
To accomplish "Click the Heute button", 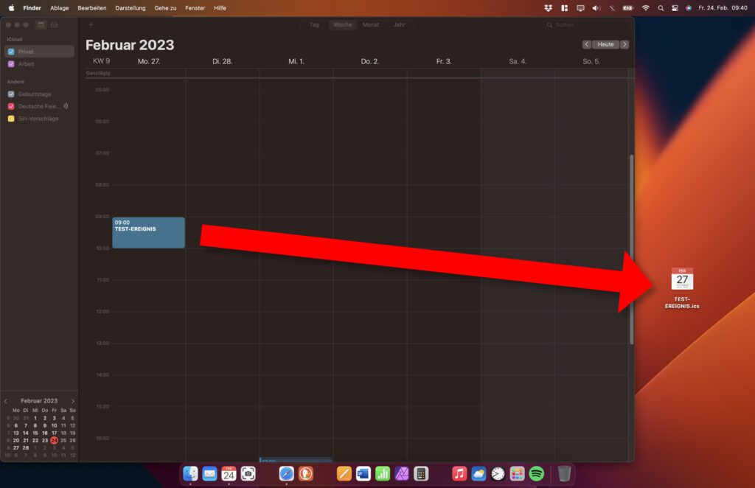I will [x=605, y=44].
